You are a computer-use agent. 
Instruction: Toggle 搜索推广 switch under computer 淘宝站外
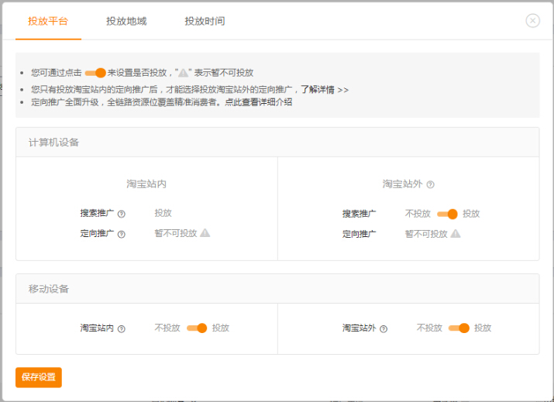(x=447, y=214)
